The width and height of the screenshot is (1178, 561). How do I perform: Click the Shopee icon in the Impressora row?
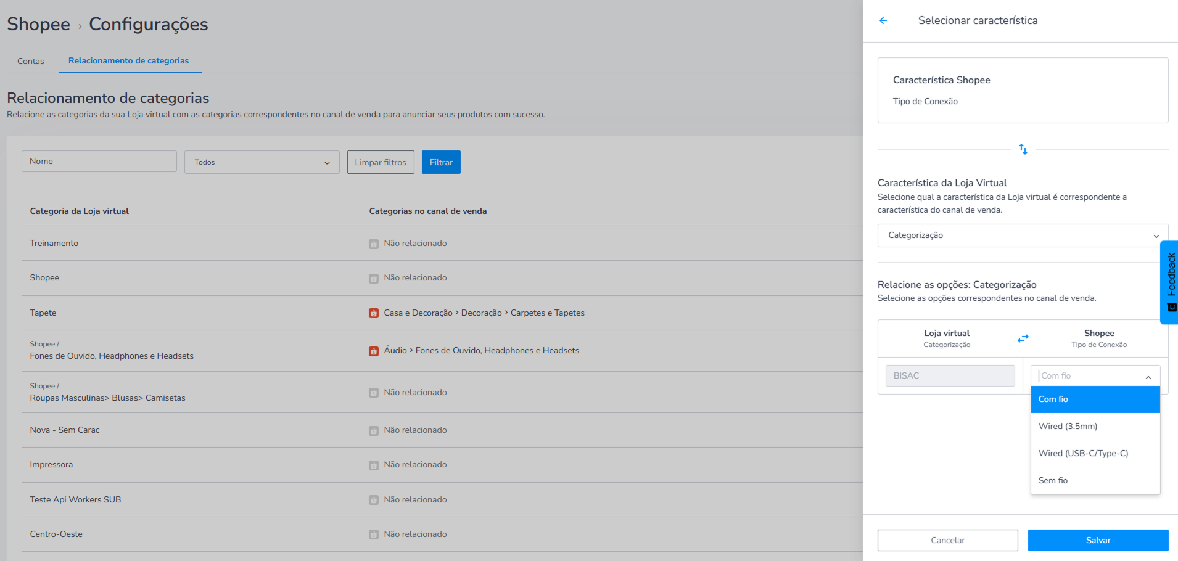click(374, 465)
